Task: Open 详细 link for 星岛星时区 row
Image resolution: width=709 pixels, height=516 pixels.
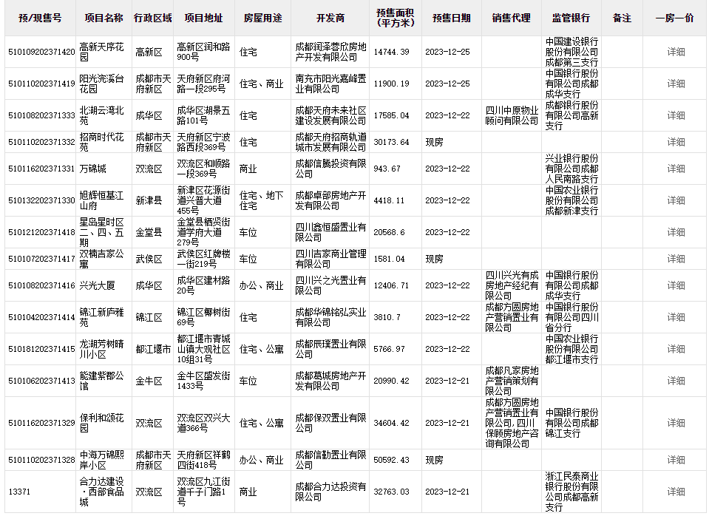Action: tap(676, 232)
